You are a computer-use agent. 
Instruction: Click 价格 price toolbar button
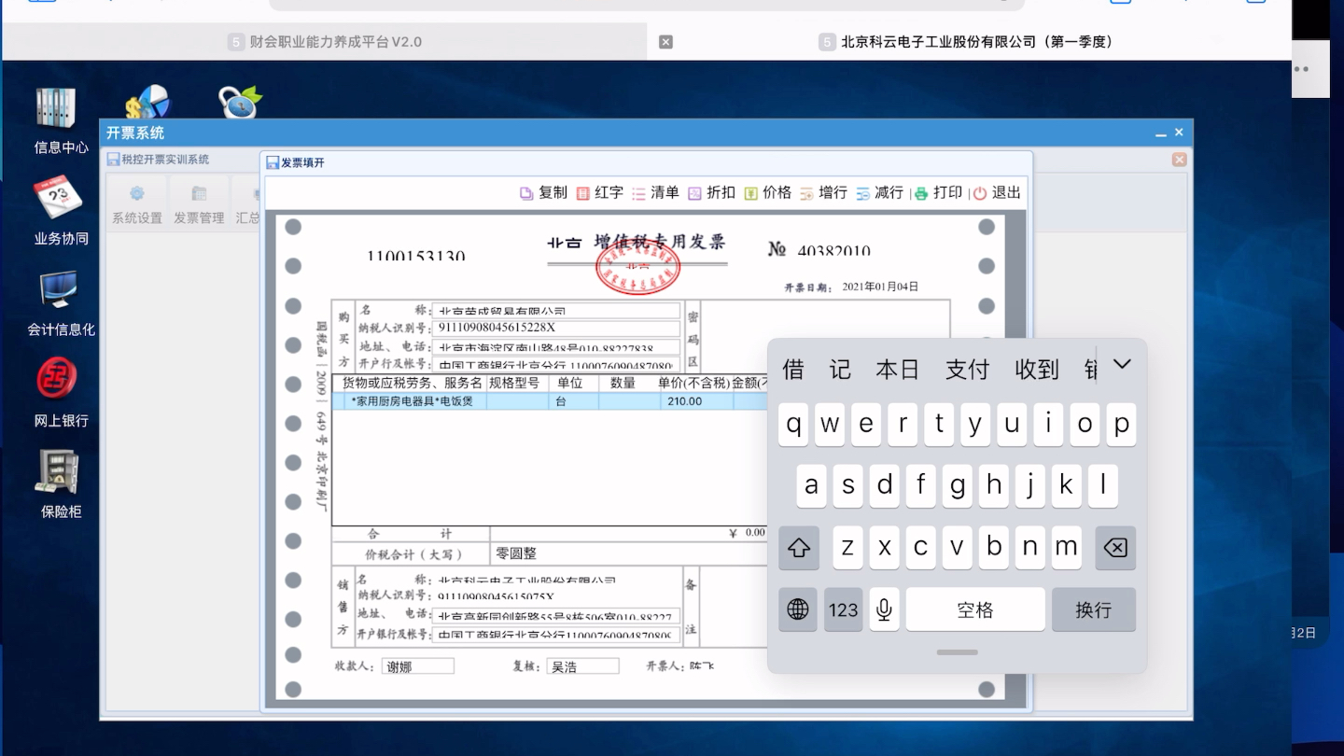(767, 193)
